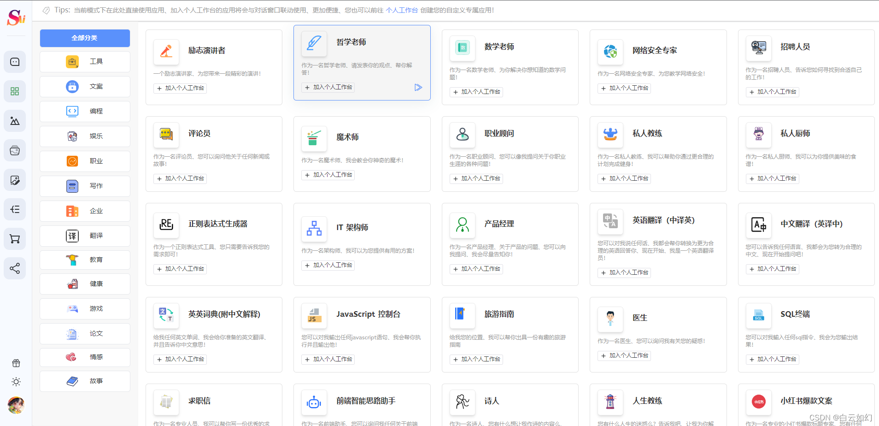Add 正则表达式生成器 to personal workbench

[180, 269]
